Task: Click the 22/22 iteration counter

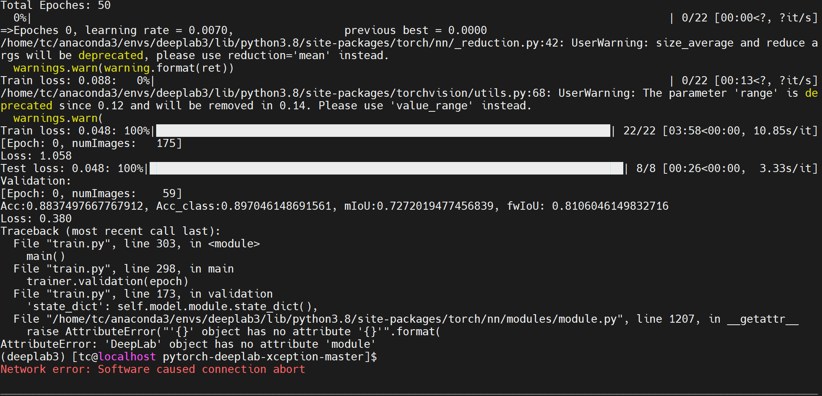Action: pos(639,131)
